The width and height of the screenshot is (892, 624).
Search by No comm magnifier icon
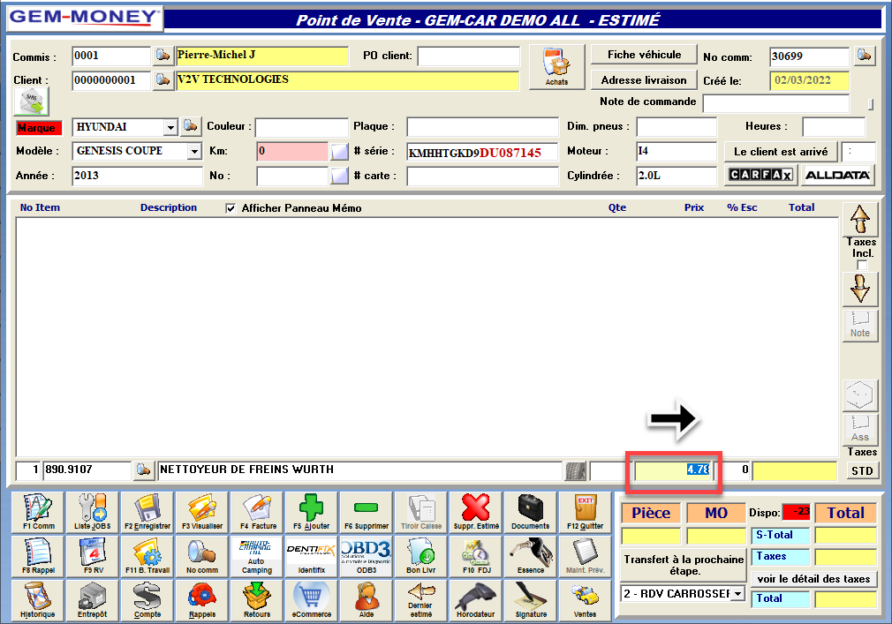(202, 556)
